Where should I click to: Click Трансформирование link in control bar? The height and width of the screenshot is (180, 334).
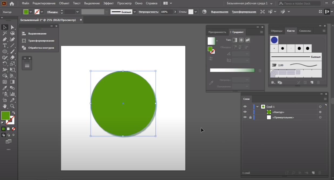(x=244, y=12)
